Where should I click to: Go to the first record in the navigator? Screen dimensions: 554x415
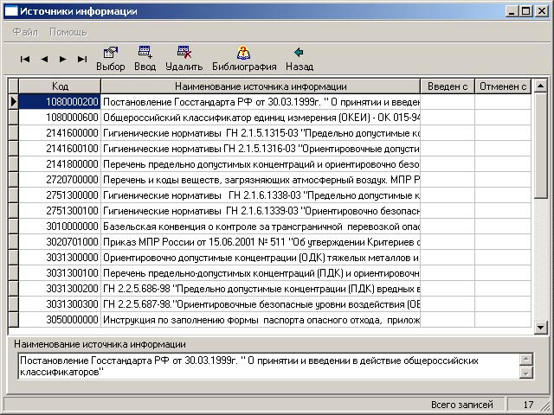click(25, 59)
